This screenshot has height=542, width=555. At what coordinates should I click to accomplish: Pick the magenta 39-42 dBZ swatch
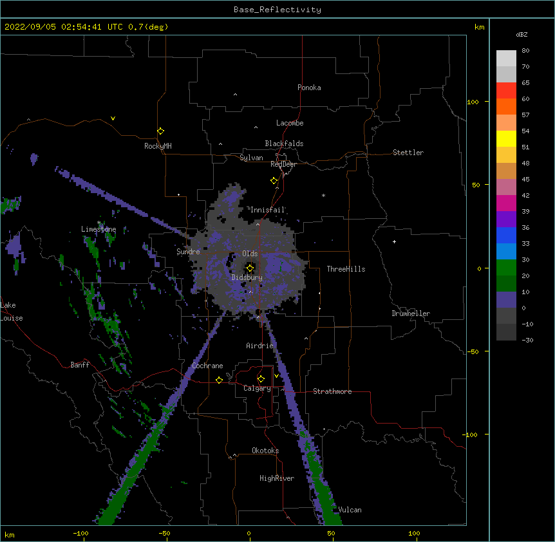pyautogui.click(x=506, y=203)
